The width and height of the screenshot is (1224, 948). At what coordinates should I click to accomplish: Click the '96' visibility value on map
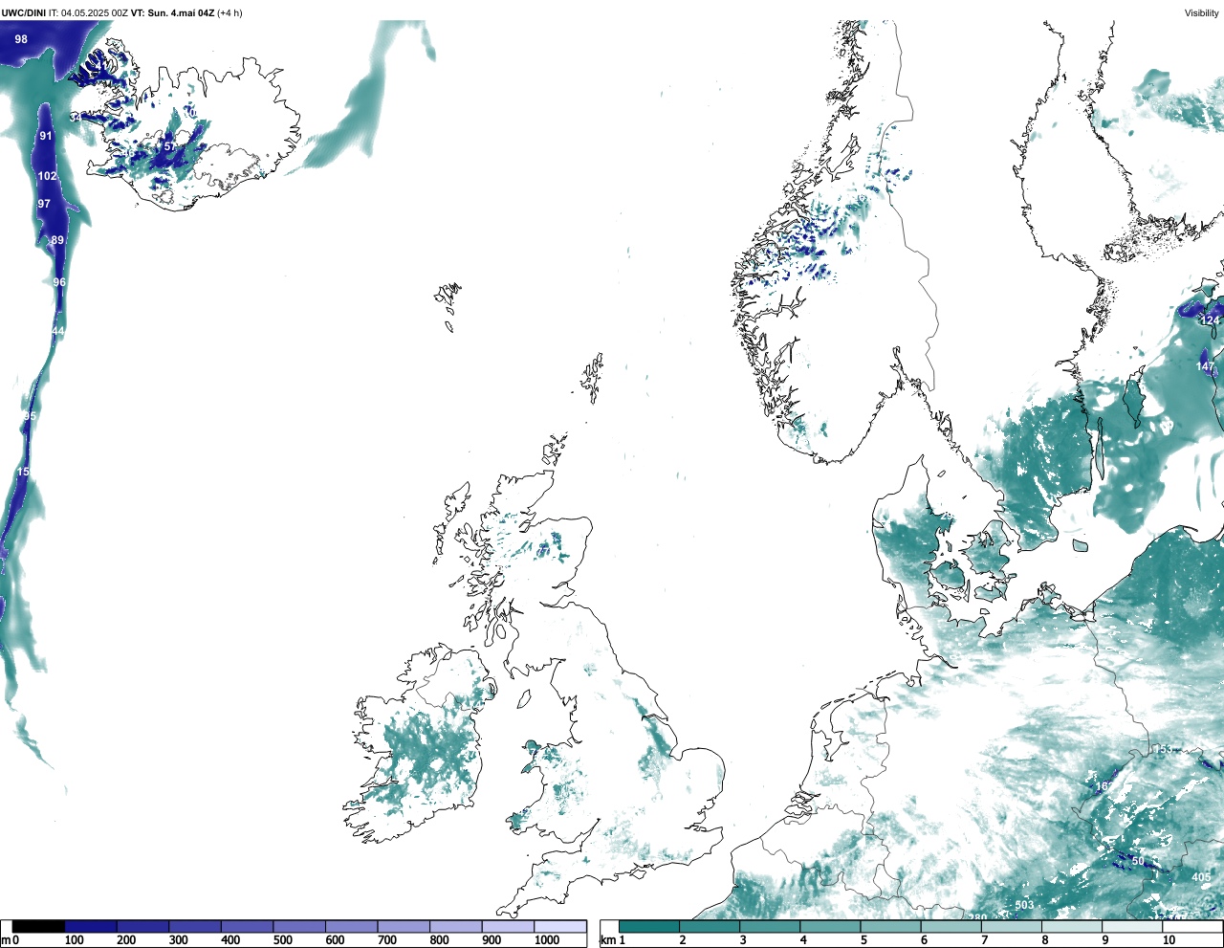click(59, 283)
